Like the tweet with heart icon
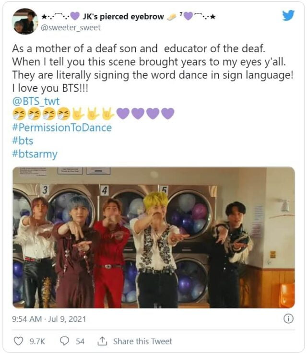This screenshot has height=353, width=307. tap(19, 341)
